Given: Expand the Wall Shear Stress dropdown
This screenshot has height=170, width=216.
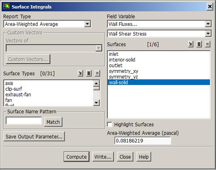Looking at the screenshot, I should pyautogui.click(x=208, y=34).
